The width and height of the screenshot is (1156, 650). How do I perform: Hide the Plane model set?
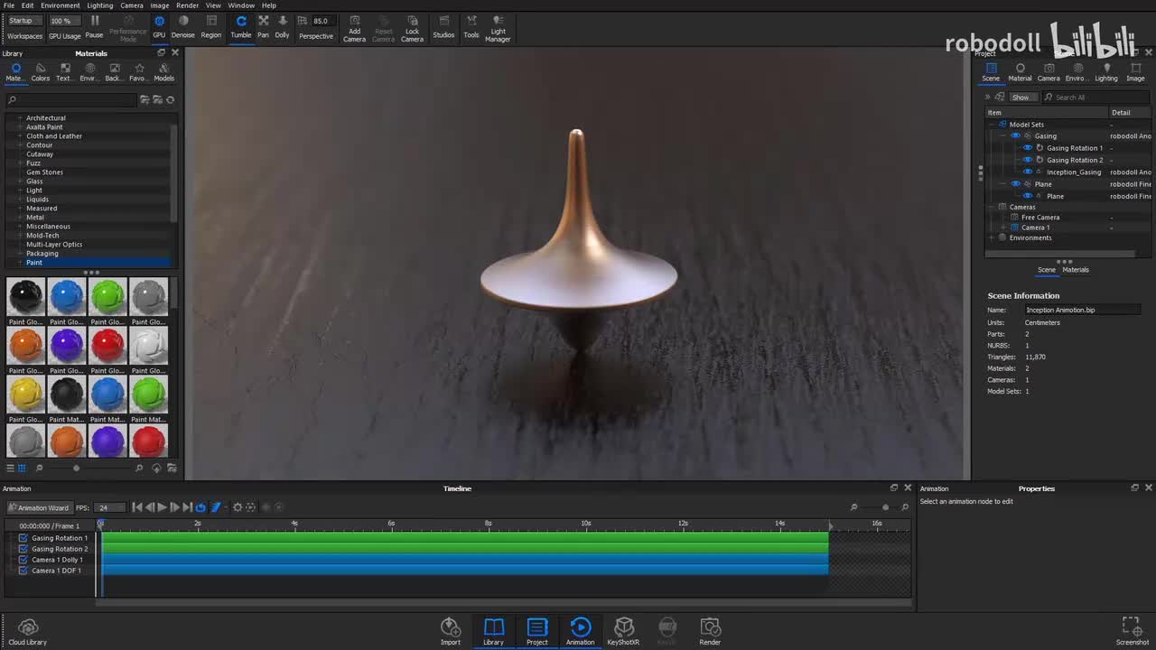(x=1015, y=184)
